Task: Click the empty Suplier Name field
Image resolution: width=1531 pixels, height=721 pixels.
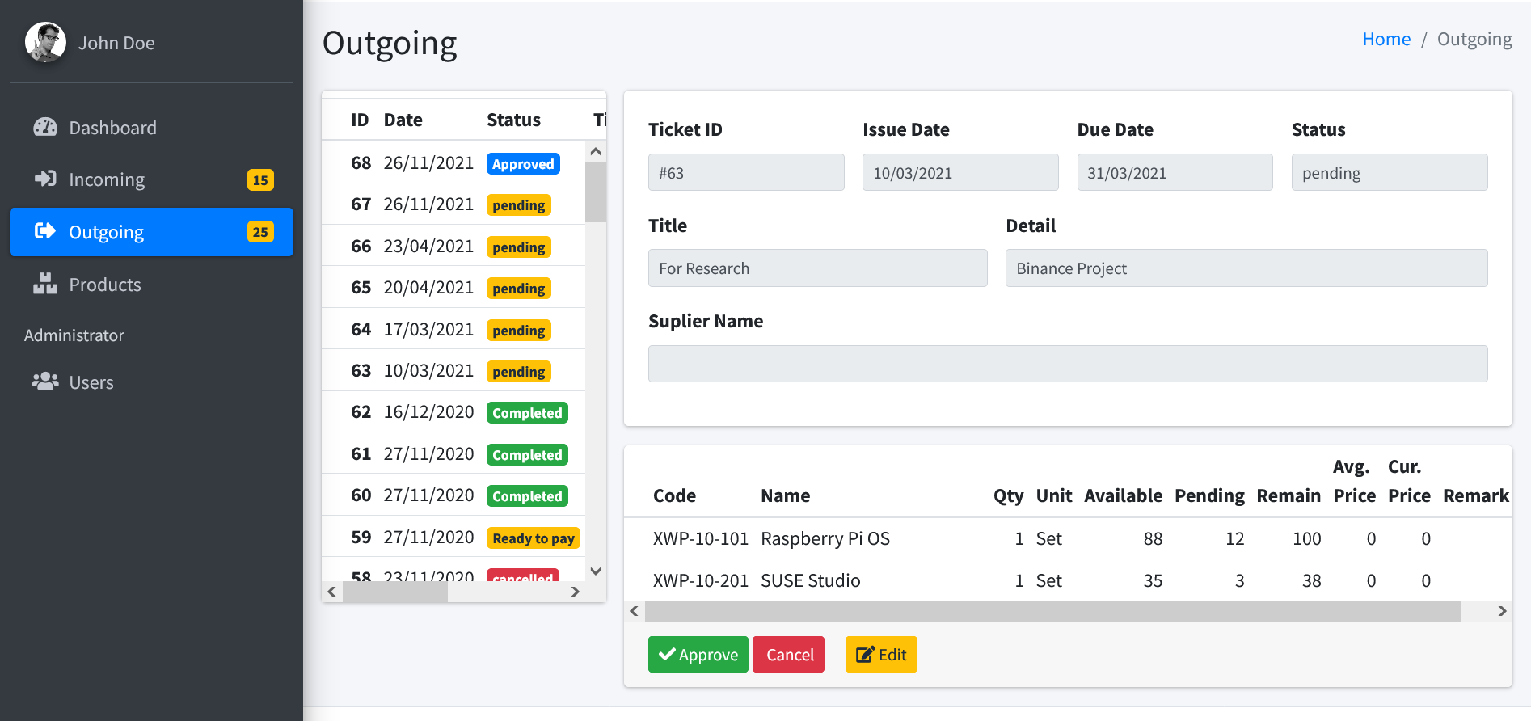Action: click(1068, 364)
